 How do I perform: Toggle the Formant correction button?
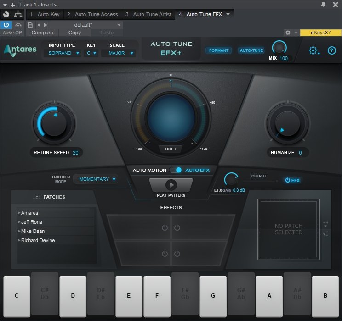[218, 50]
